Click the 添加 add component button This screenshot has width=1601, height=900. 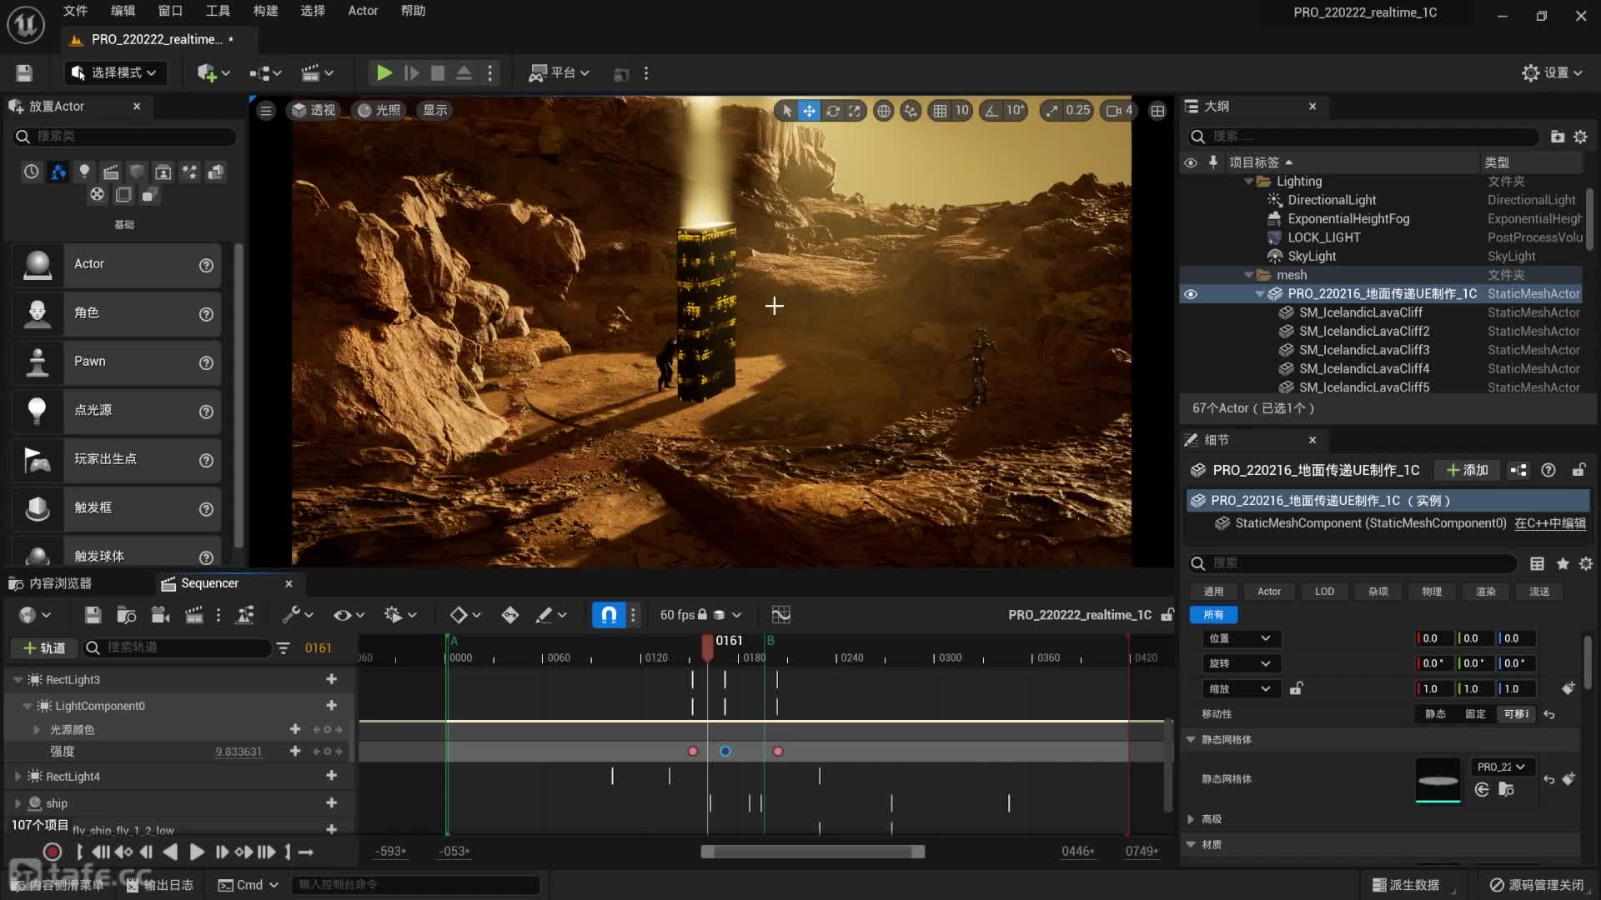tap(1468, 470)
